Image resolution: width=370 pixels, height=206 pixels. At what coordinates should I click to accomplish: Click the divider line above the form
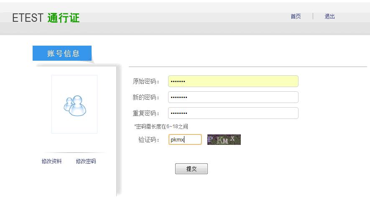tap(248, 67)
